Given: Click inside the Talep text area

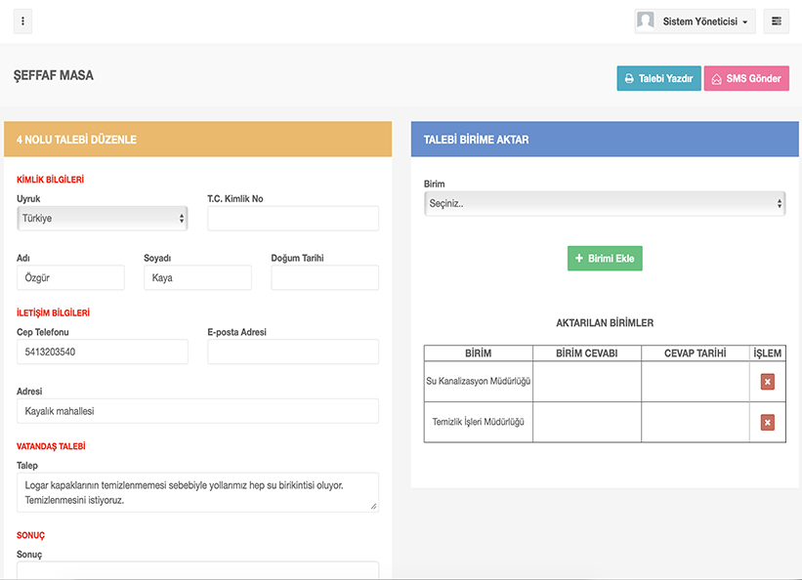Looking at the screenshot, I should pyautogui.click(x=197, y=492).
